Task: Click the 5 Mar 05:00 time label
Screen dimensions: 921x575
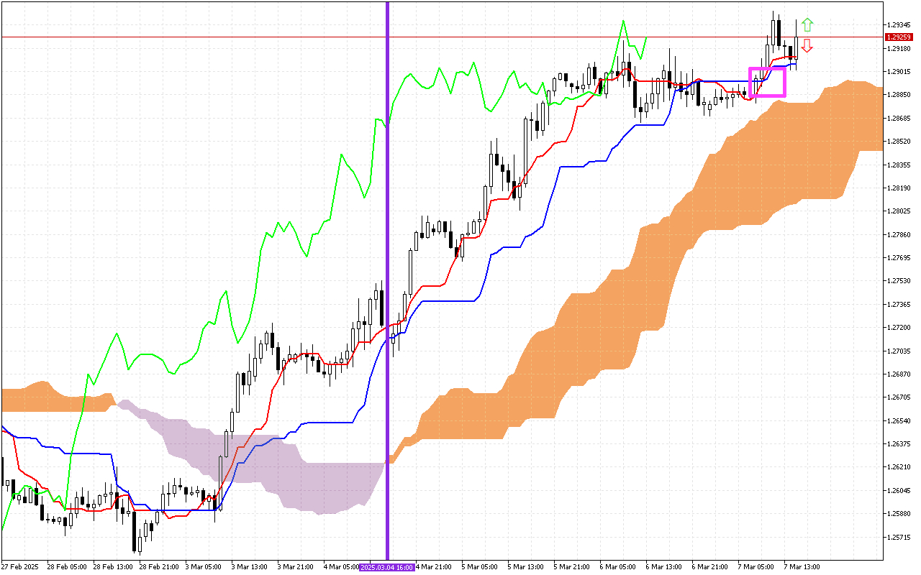Action: 480,567
